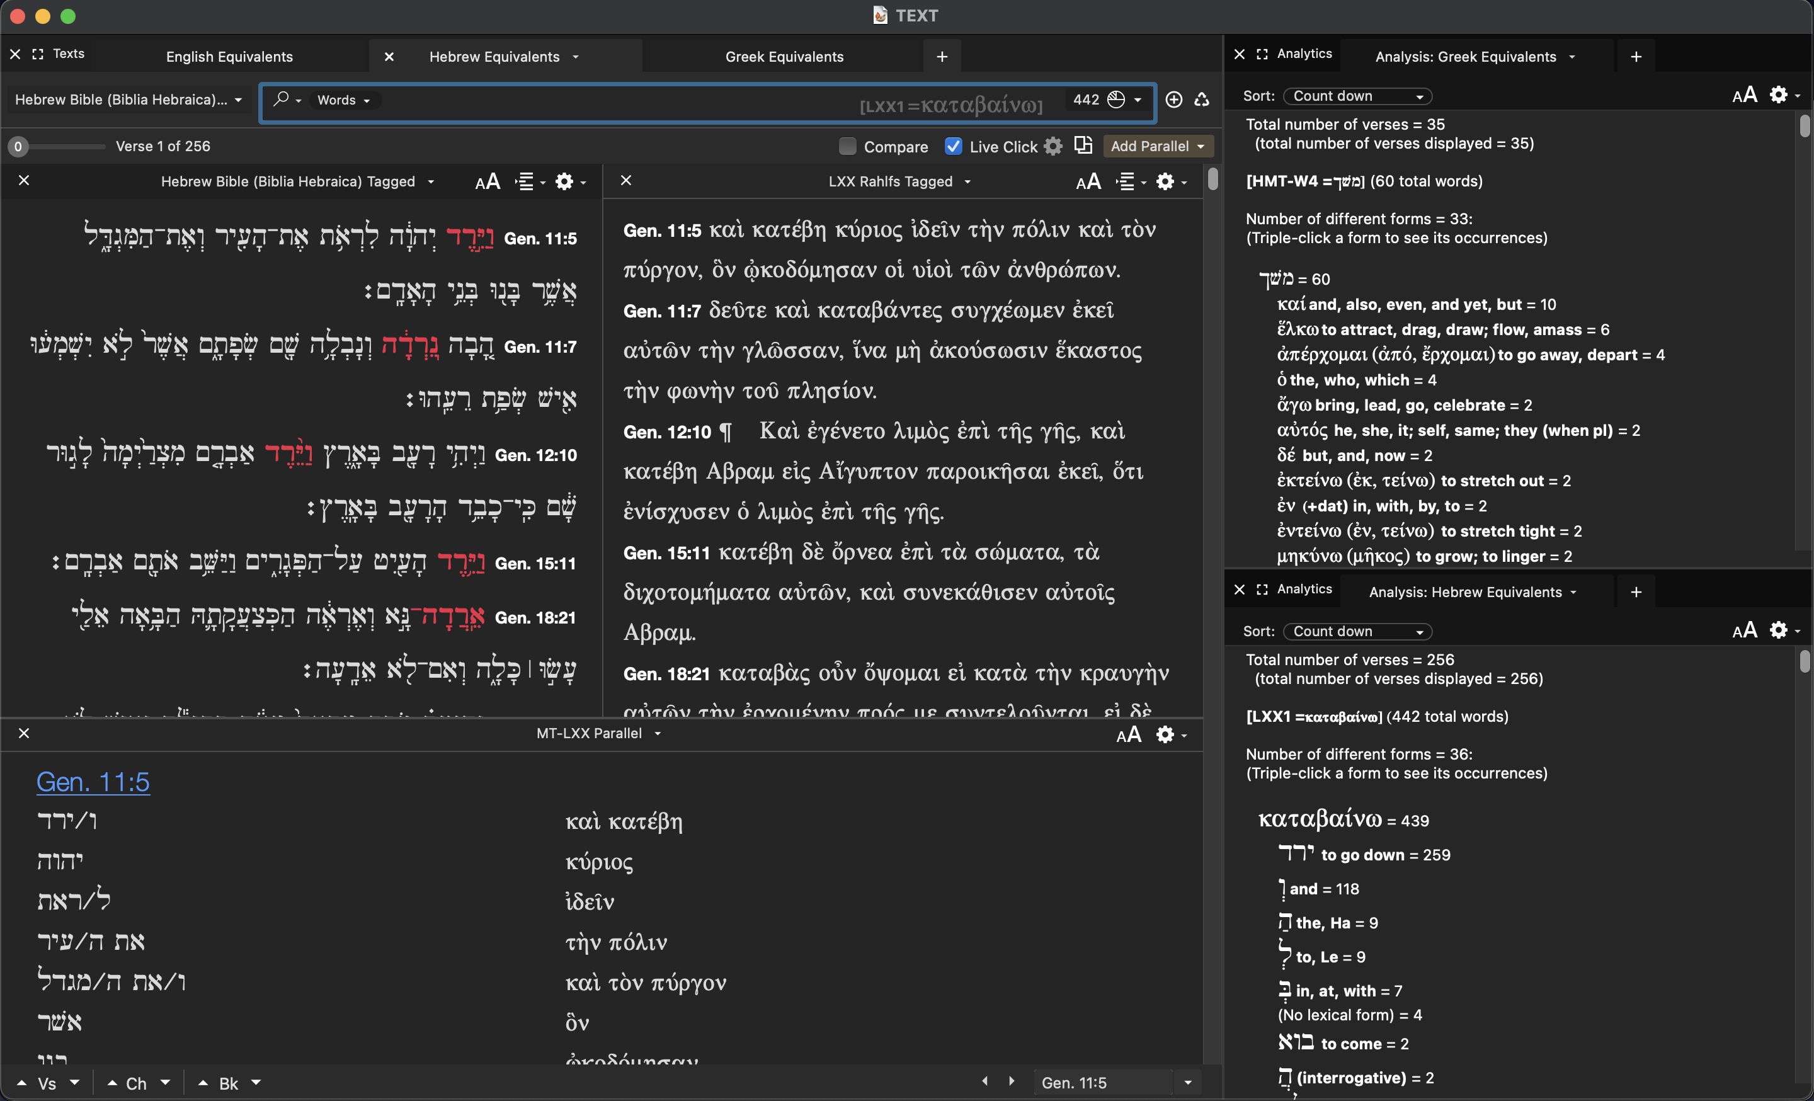Viewport: 1814px width, 1101px height.
Task: Enable the Compare checkbox
Action: [x=847, y=147]
